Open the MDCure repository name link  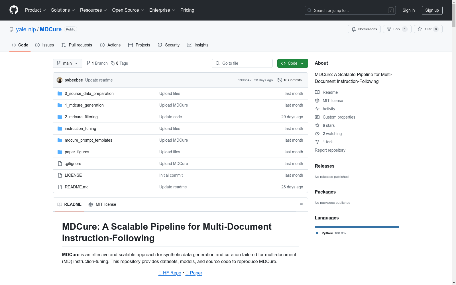(x=51, y=29)
